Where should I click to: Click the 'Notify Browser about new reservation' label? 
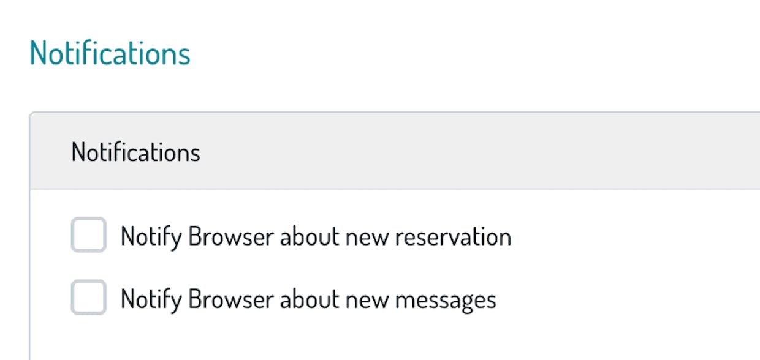tap(316, 236)
